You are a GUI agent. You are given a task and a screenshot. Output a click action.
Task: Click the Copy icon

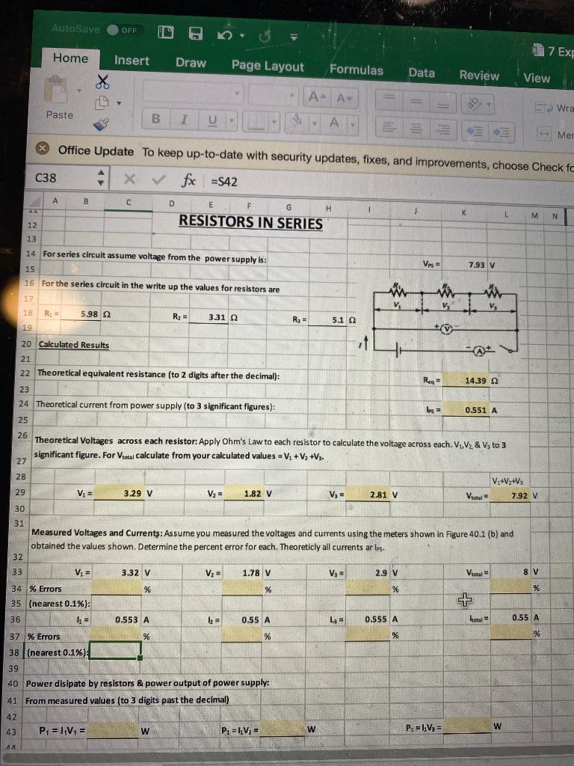(101, 102)
